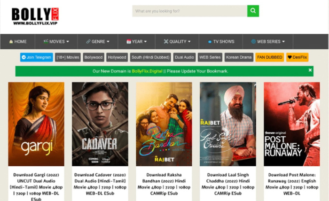Open the Gargi movie poster
The image size is (329, 201).
[36, 124]
